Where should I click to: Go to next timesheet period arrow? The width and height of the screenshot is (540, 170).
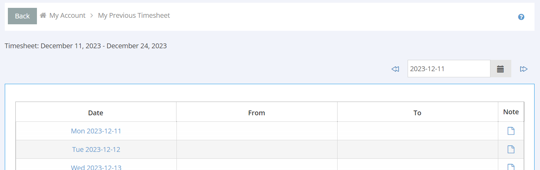tap(524, 69)
